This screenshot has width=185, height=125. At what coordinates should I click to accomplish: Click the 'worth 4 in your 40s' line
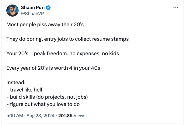(53, 68)
